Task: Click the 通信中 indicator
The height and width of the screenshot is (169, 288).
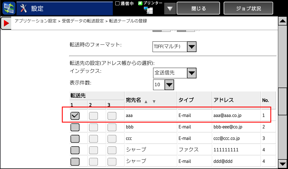Action: click(x=124, y=3)
